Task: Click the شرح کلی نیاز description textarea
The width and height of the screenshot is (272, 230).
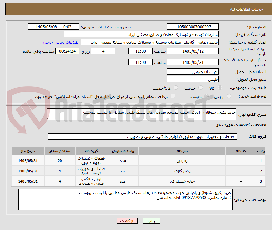Action: pos(142,114)
